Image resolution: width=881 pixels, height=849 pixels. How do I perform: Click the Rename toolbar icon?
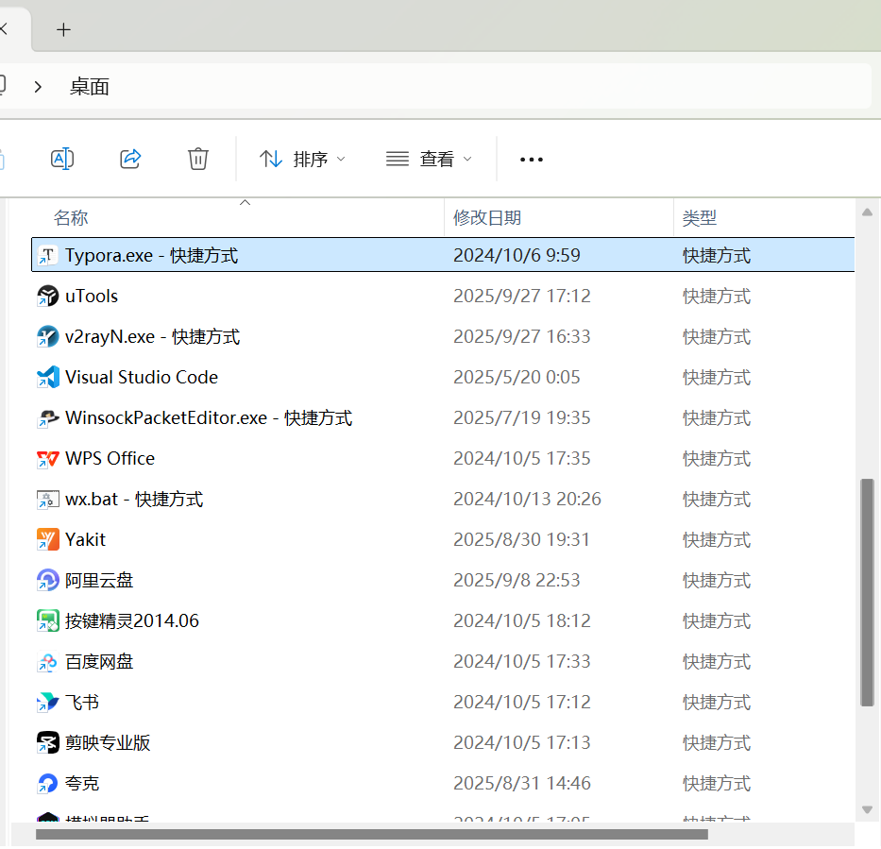click(62, 159)
